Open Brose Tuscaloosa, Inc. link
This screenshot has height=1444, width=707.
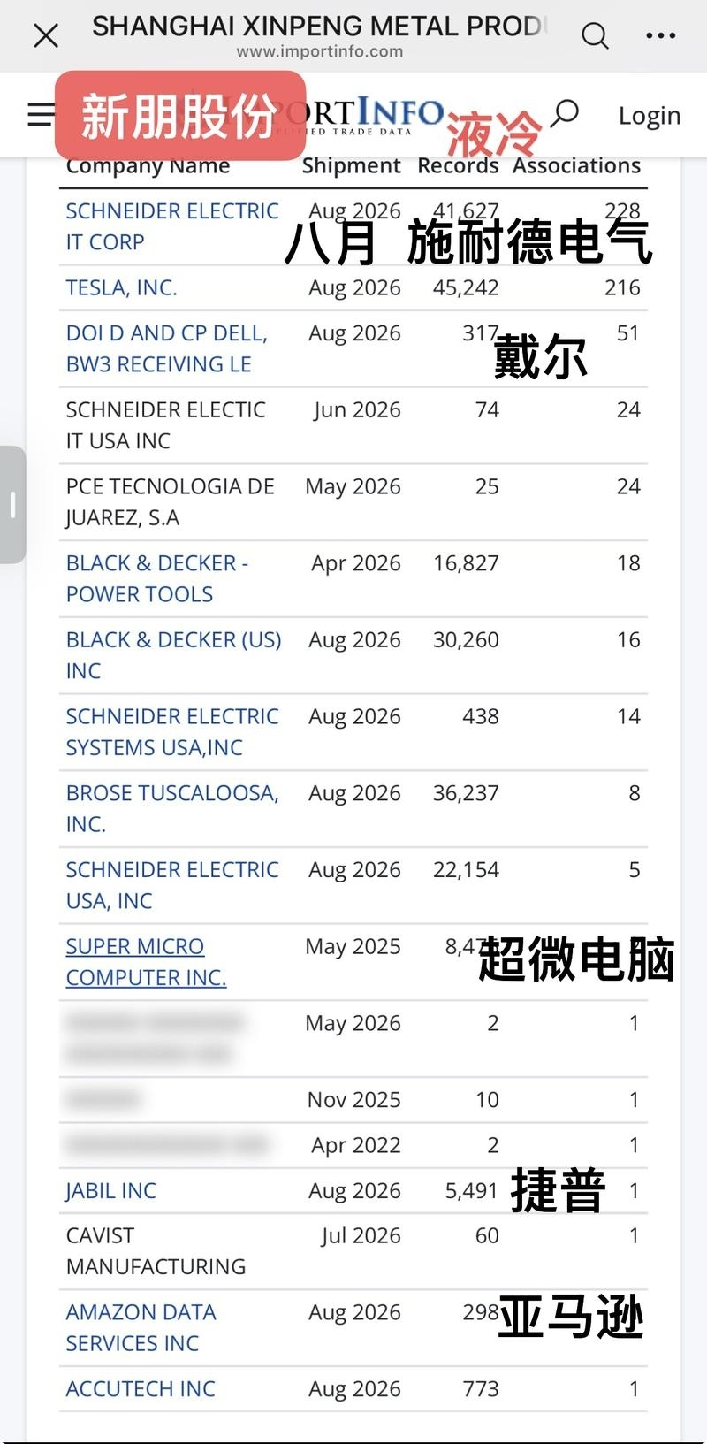point(172,808)
